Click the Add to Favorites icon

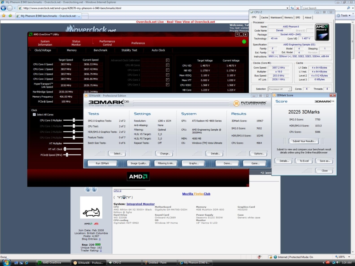[x=10, y=16]
